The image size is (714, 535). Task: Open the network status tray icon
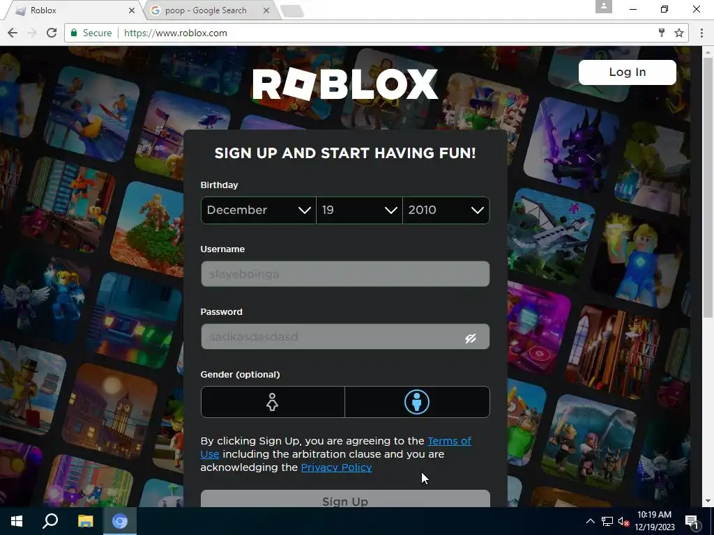[607, 521]
